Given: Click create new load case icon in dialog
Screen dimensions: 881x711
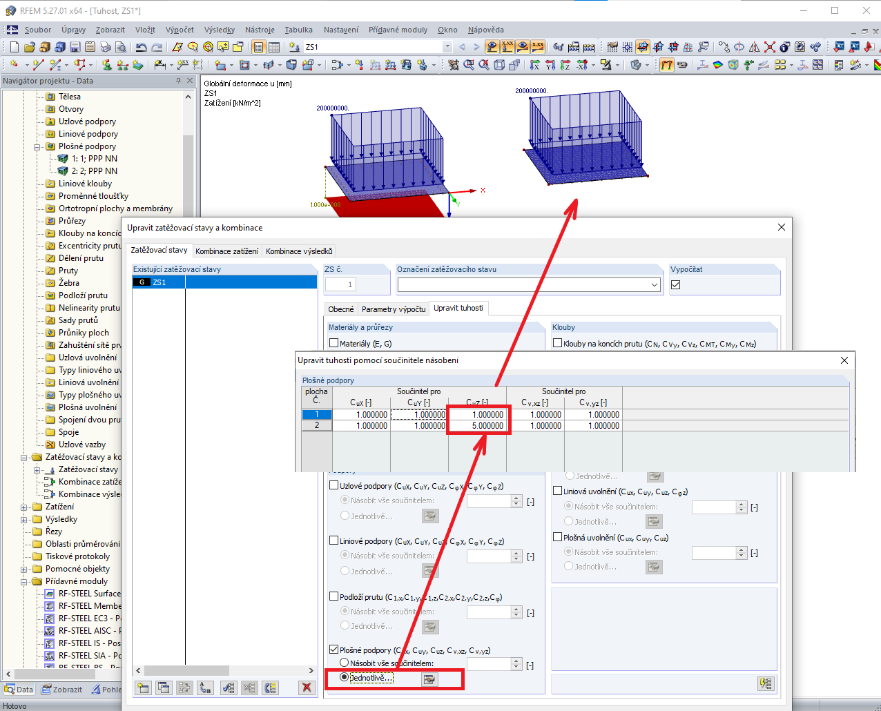Looking at the screenshot, I should tap(143, 688).
